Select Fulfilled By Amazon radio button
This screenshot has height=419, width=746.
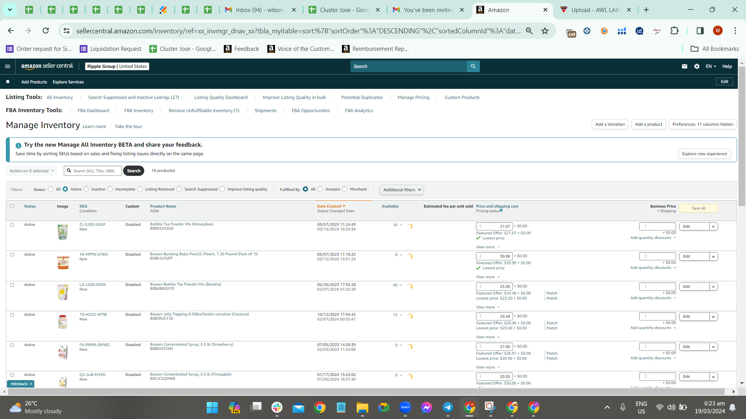(320, 189)
